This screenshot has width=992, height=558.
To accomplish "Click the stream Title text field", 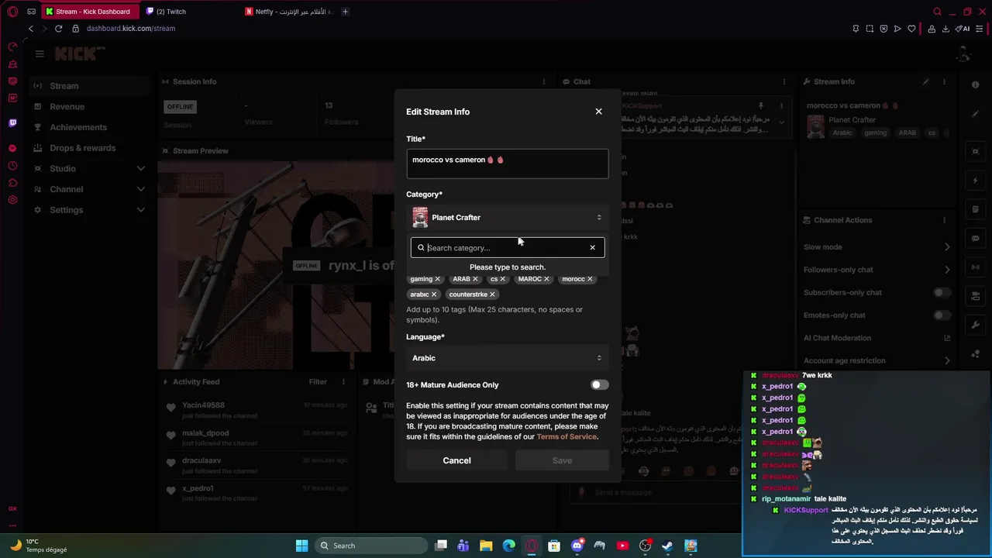I will click(508, 164).
